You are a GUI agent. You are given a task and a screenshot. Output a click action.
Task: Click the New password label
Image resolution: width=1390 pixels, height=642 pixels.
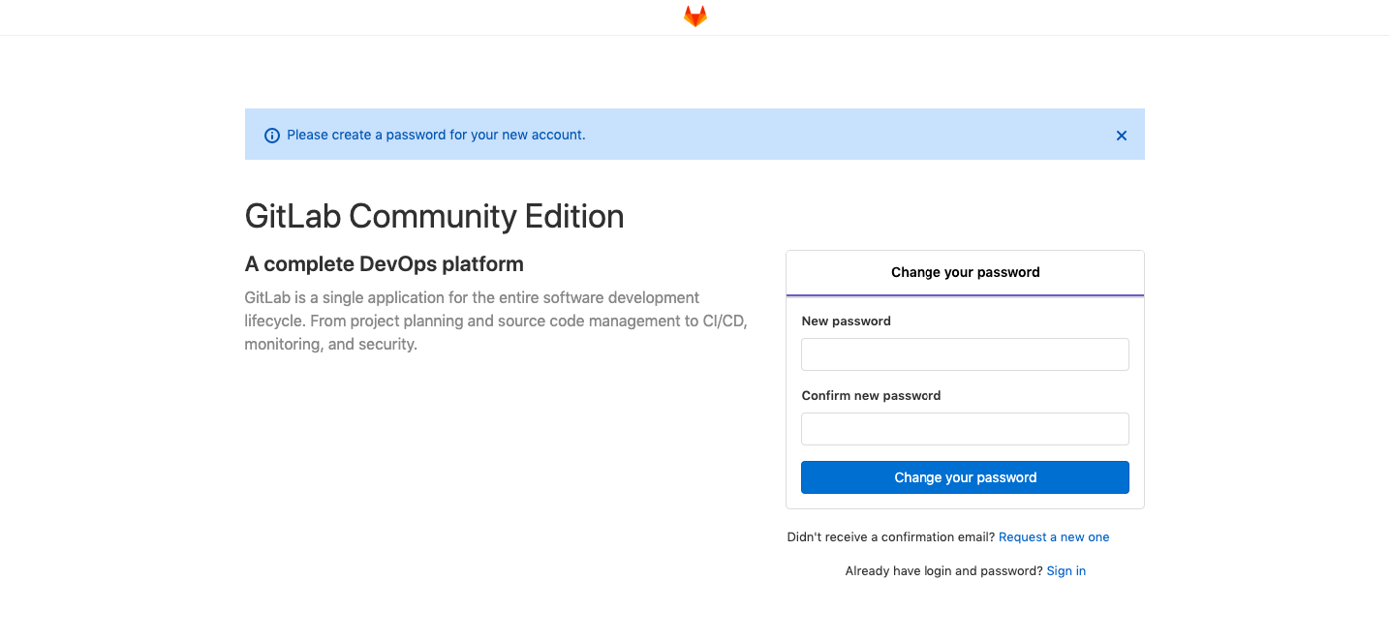[x=846, y=321]
